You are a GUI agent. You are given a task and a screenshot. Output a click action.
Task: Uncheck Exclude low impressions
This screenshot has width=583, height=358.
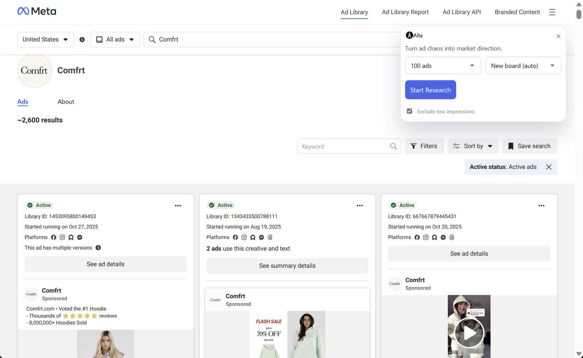pyautogui.click(x=410, y=111)
